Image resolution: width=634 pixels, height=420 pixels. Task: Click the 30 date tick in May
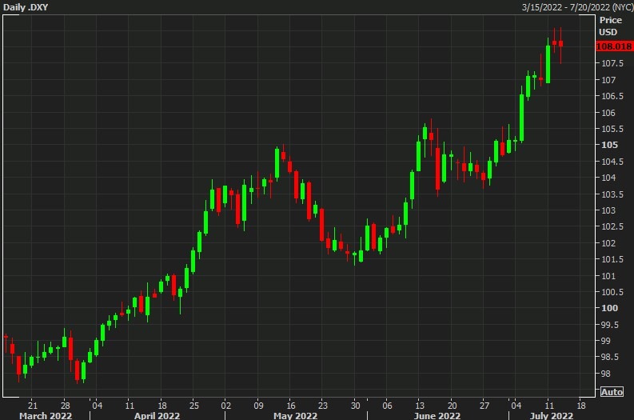point(356,406)
